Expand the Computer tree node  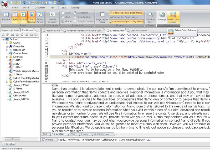(x=7, y=46)
